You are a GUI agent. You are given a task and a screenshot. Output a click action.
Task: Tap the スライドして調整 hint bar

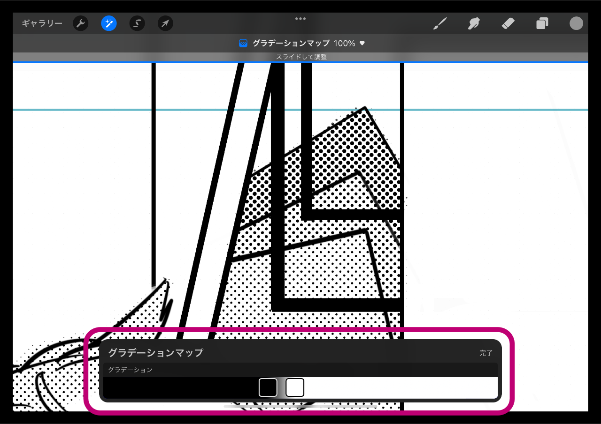(301, 57)
